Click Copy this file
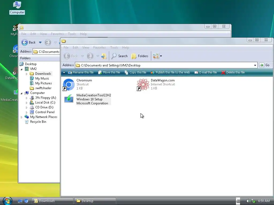Image resolution: width=274 pixels, height=205 pixels. 135,72
